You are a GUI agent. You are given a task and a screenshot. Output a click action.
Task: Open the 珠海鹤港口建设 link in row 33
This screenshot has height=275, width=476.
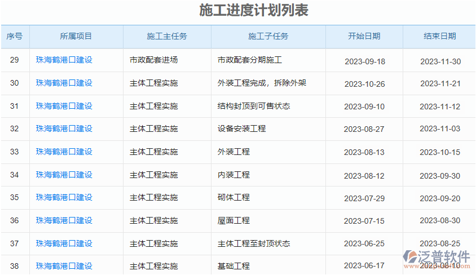click(64, 152)
